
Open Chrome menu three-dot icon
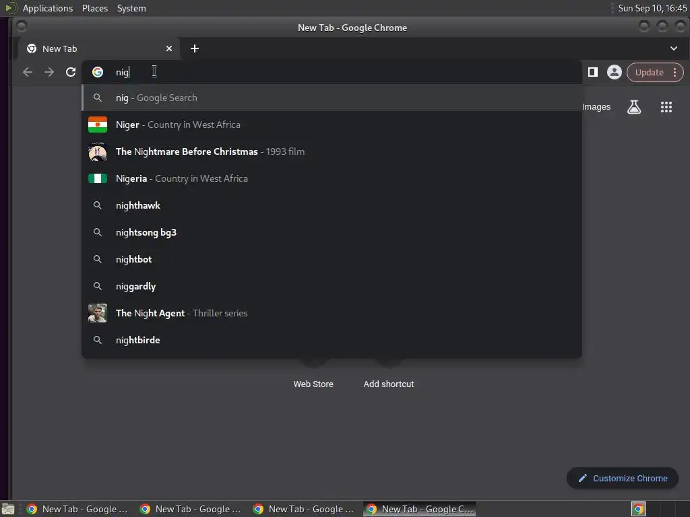tap(675, 73)
